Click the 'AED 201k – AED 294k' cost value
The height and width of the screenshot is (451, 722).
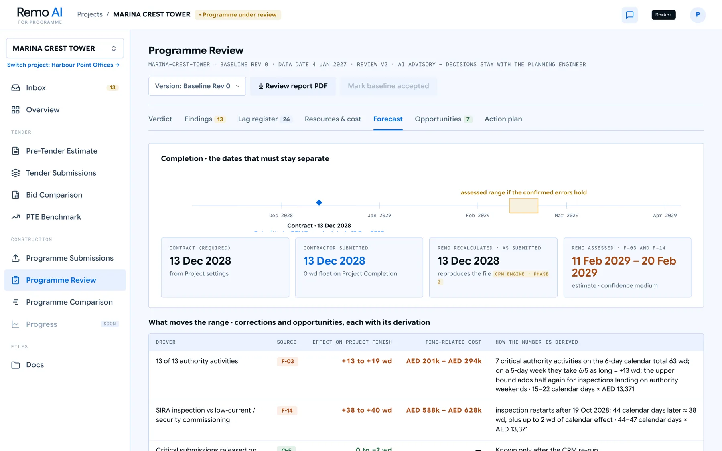pyautogui.click(x=444, y=361)
